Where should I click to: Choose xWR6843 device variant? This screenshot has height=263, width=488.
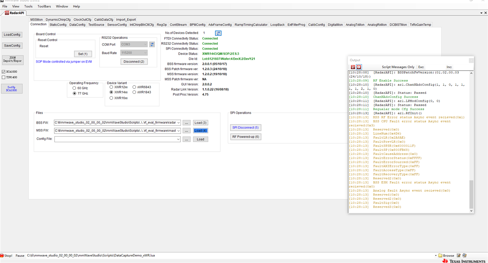click(x=134, y=87)
